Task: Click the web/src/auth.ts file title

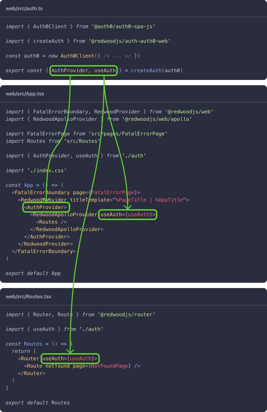Action: (x=24, y=8)
